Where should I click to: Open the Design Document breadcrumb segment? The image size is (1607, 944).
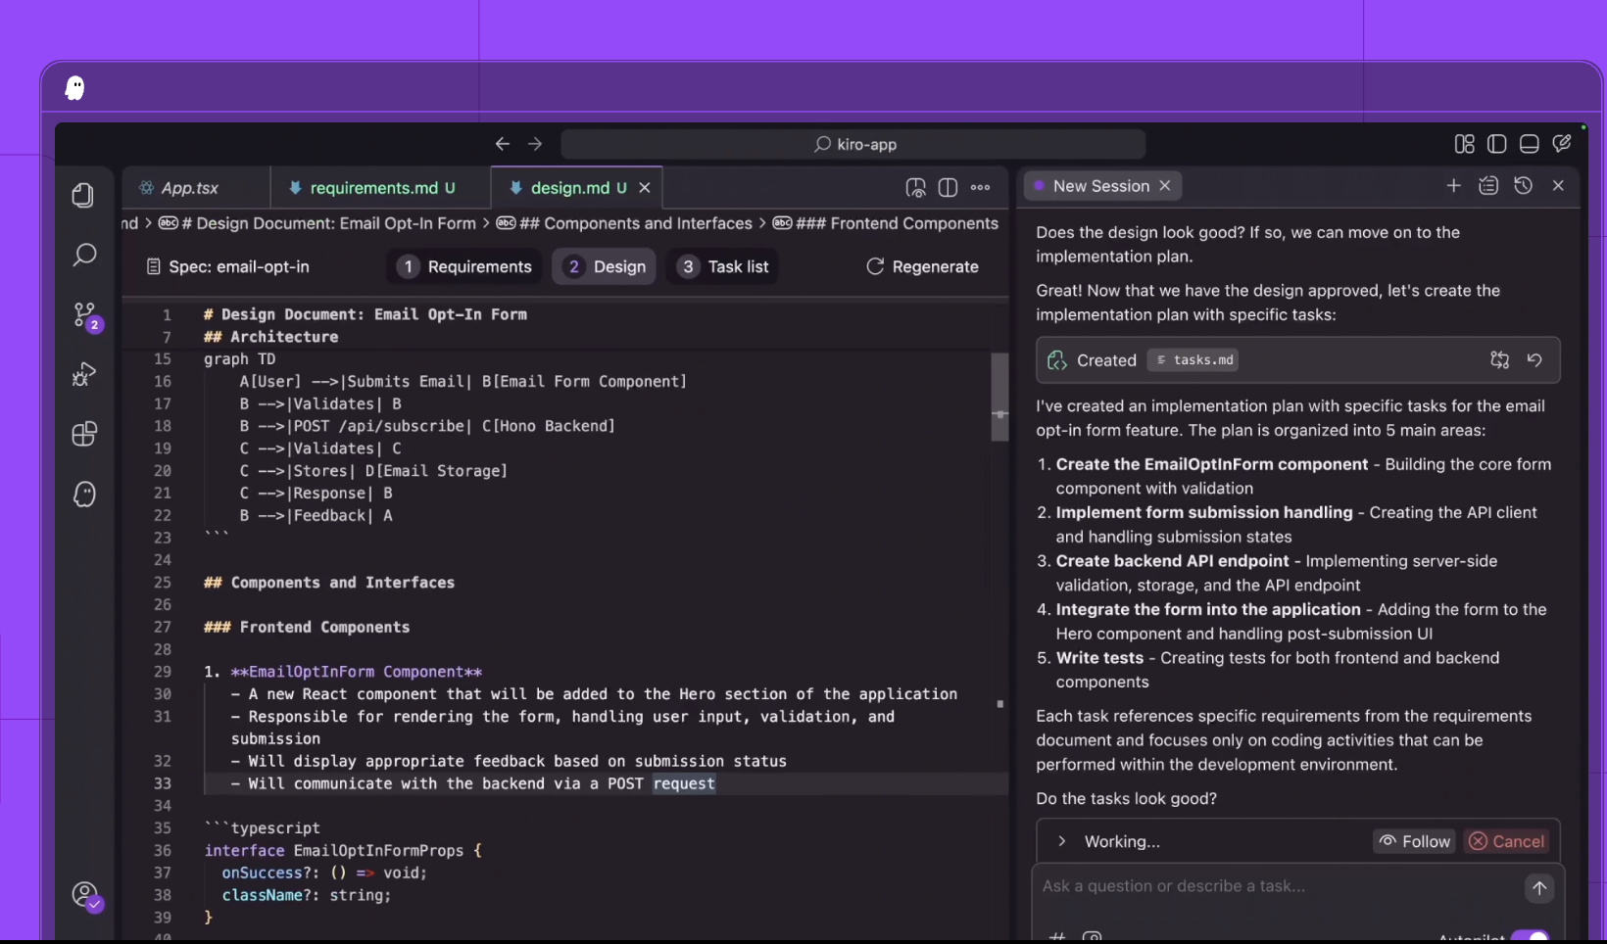317,223
